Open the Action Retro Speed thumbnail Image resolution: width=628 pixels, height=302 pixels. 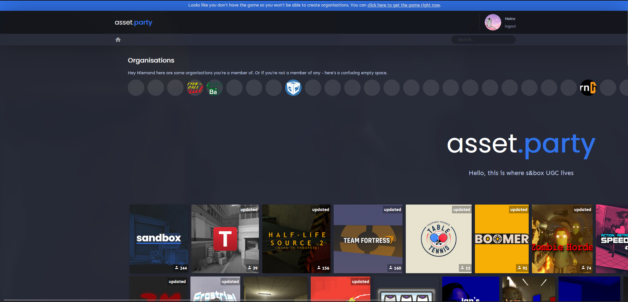tap(612, 239)
